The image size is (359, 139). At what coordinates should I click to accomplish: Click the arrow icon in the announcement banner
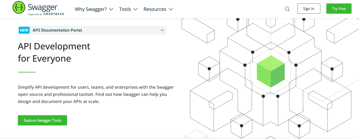[x=162, y=30]
